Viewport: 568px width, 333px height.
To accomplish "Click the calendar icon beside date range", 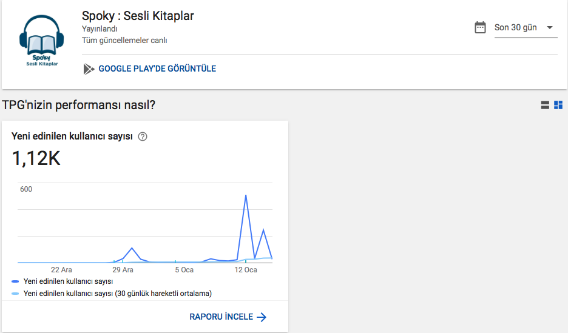I will tap(480, 27).
